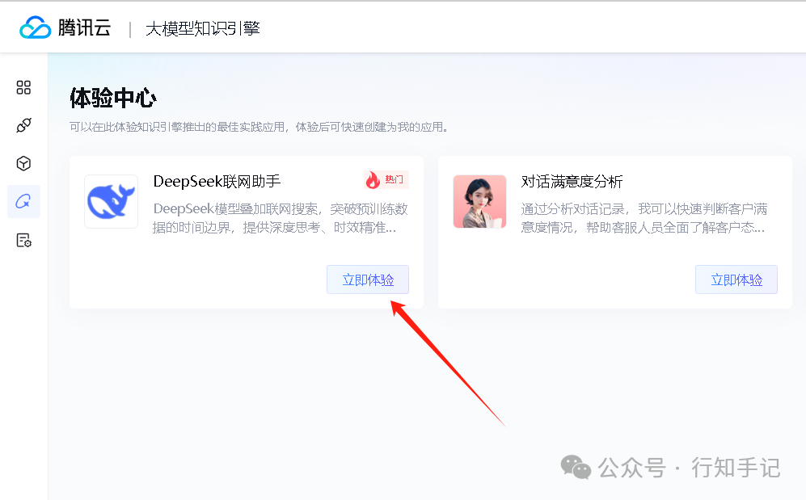Viewport: 806px width, 500px height.
Task: Select the highlighted experience center sidebar icon
Action: point(23,202)
